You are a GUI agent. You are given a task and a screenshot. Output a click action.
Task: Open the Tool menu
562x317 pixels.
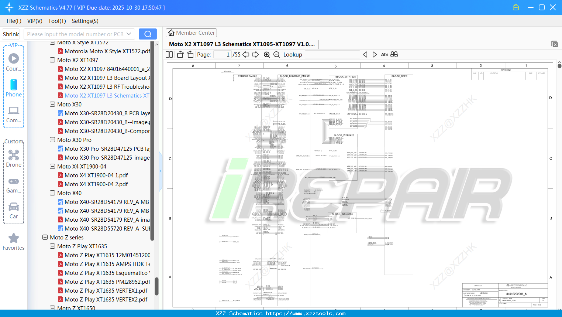57,21
